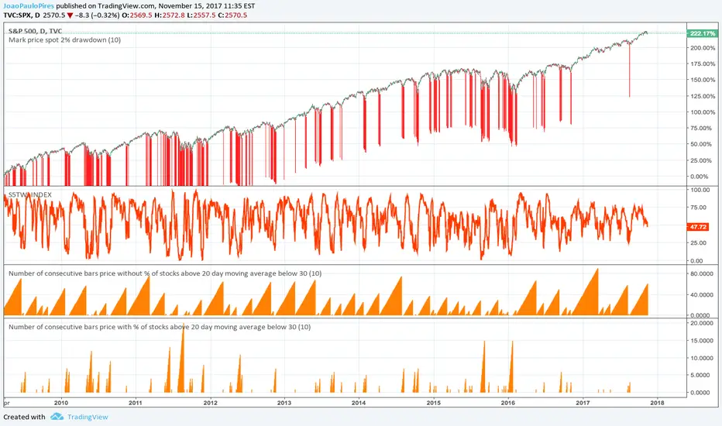Click the 125.00% price scale label
This screenshot has height=426, width=722.
pyautogui.click(x=703, y=96)
